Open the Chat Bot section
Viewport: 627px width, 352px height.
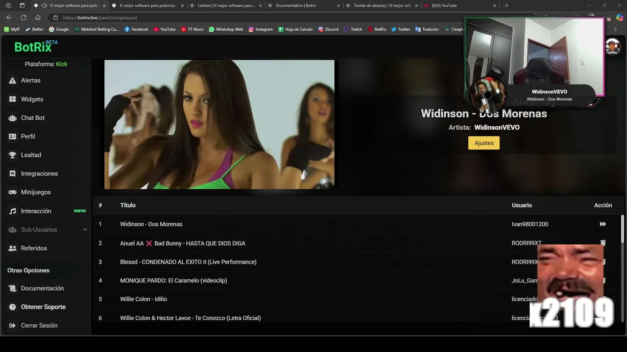click(x=32, y=118)
